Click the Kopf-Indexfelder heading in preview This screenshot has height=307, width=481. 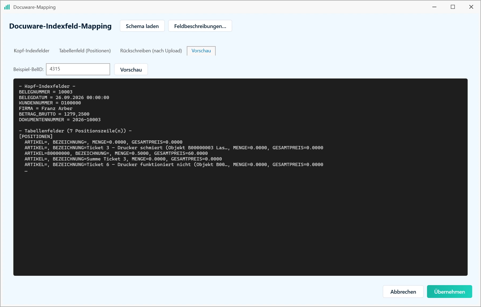click(x=47, y=86)
